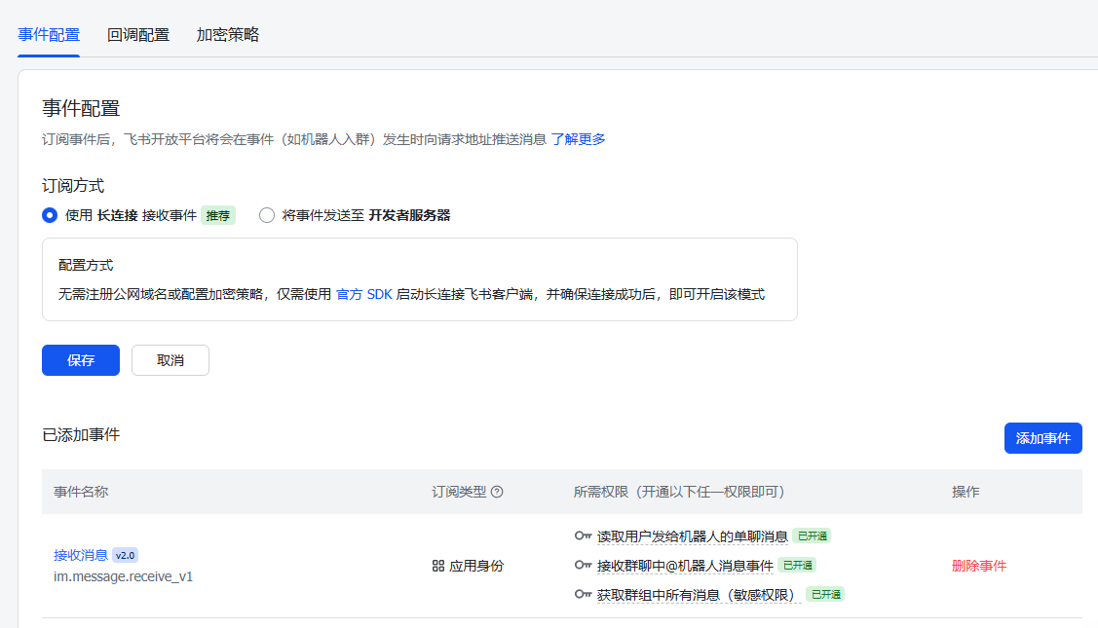Click the key icon before 获取群组中所有消息
This screenshot has height=628, width=1098.
[x=582, y=594]
